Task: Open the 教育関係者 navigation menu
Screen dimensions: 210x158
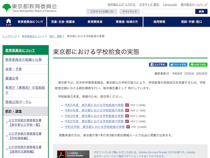Action: (95, 22)
